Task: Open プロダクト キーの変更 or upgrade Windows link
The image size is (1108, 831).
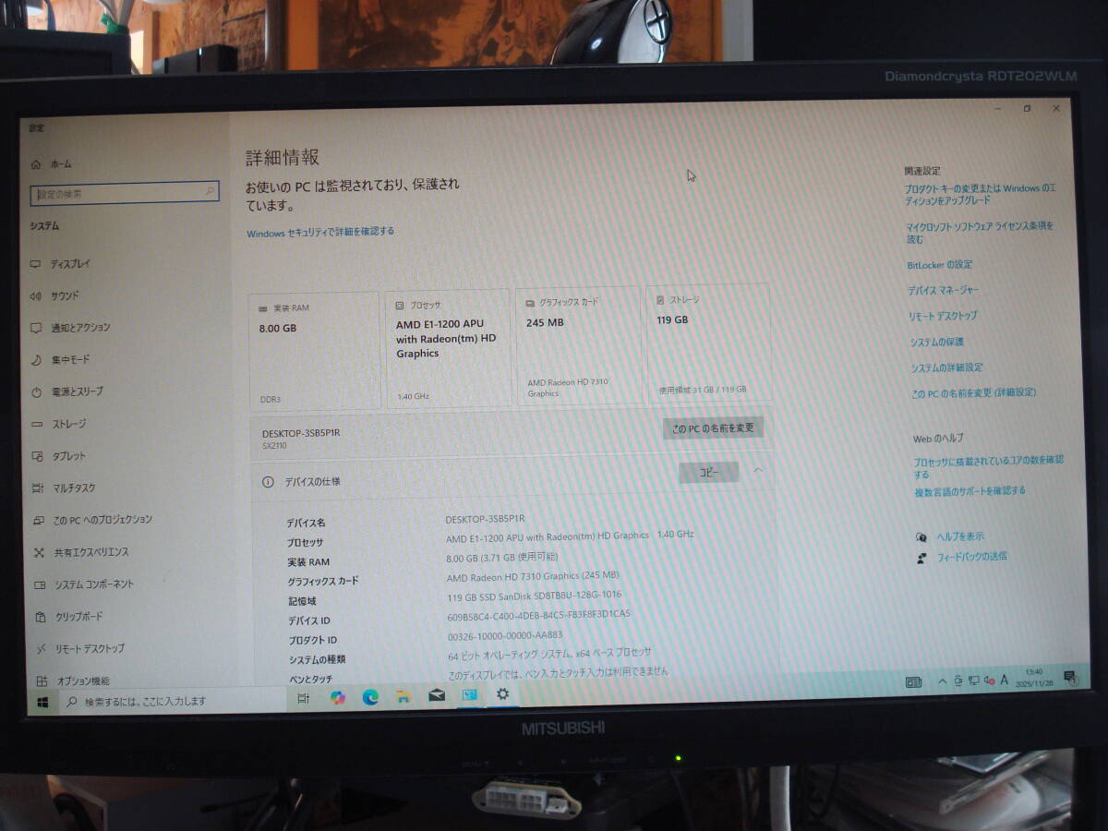Action: click(981, 194)
